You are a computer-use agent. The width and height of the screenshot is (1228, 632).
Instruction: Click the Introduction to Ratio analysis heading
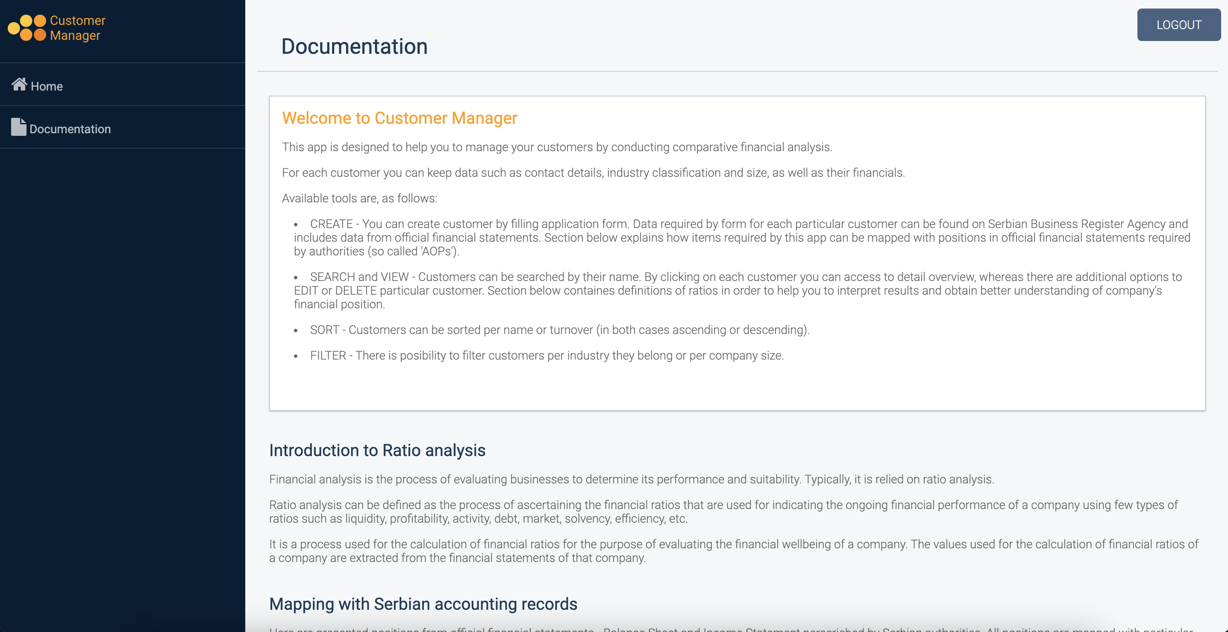click(376, 450)
